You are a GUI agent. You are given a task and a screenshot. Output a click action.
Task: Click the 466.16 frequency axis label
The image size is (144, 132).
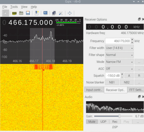(17, 61)
